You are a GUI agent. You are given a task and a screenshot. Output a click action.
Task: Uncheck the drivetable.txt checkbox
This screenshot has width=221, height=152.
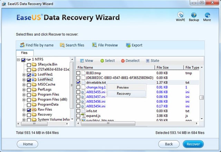click(78, 83)
